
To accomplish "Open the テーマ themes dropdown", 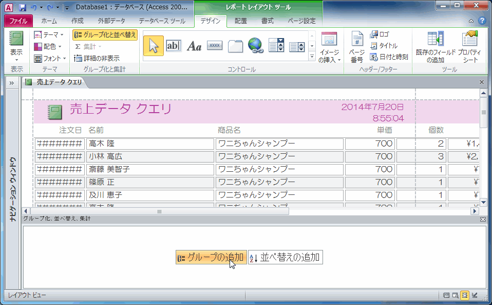I will pyautogui.click(x=49, y=34).
